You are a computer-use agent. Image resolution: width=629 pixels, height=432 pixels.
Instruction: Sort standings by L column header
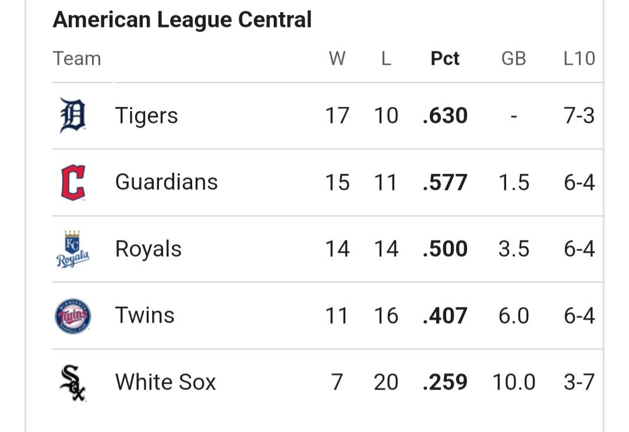(386, 59)
